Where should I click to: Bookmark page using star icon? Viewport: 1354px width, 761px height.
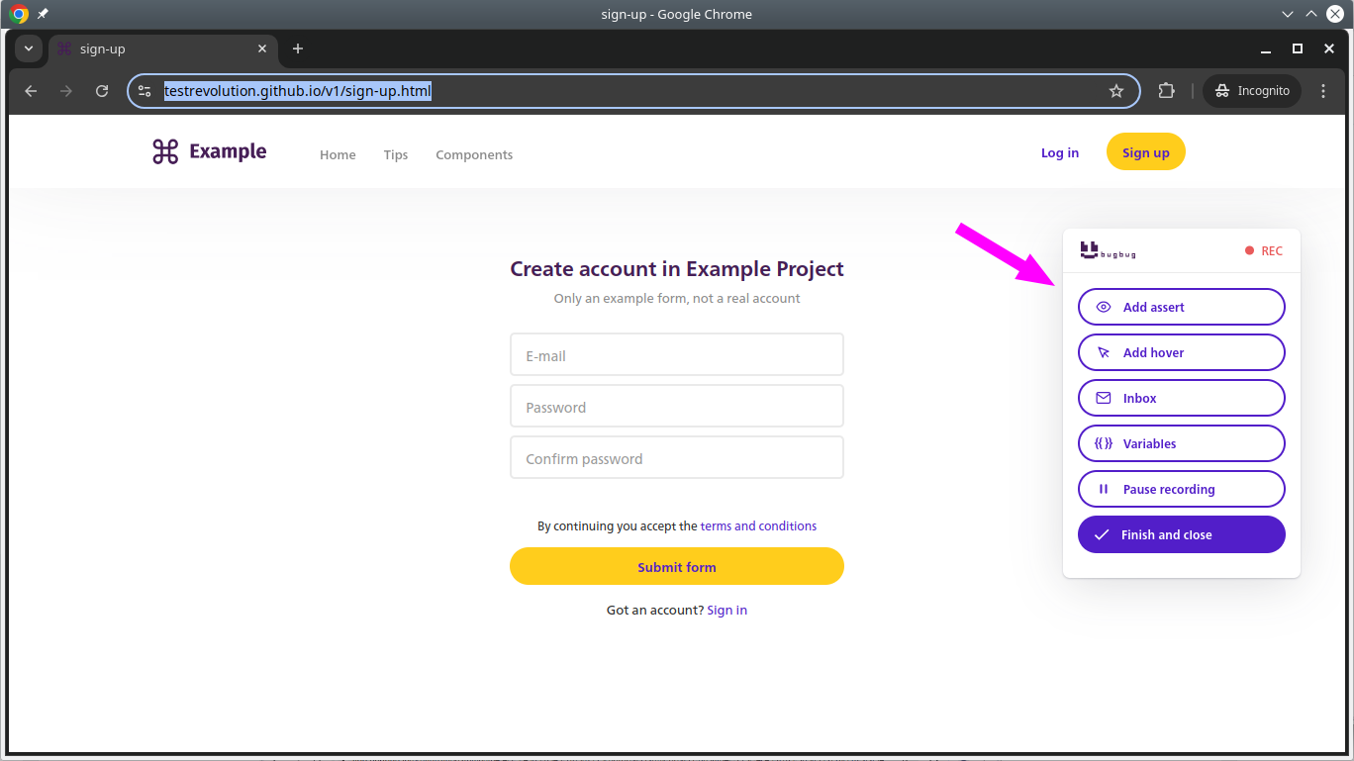(x=1116, y=91)
